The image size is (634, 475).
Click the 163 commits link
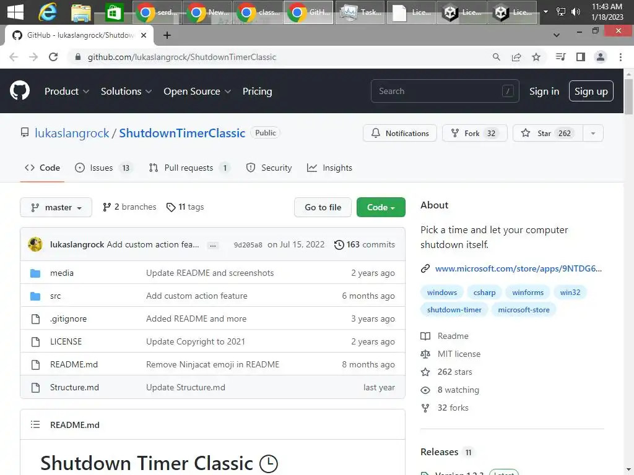pyautogui.click(x=365, y=244)
